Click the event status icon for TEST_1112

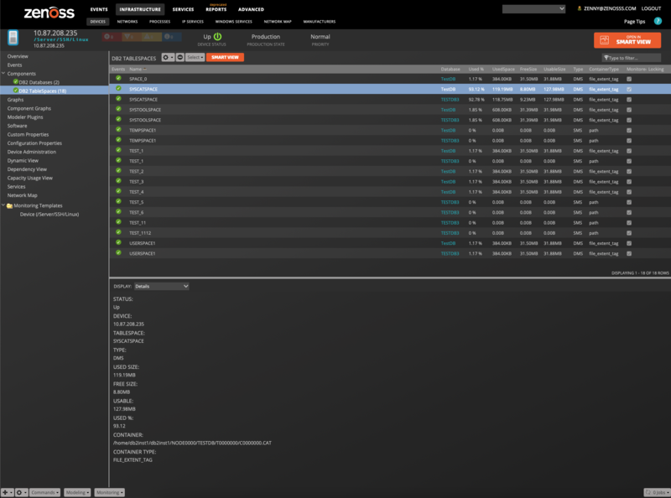coord(118,232)
